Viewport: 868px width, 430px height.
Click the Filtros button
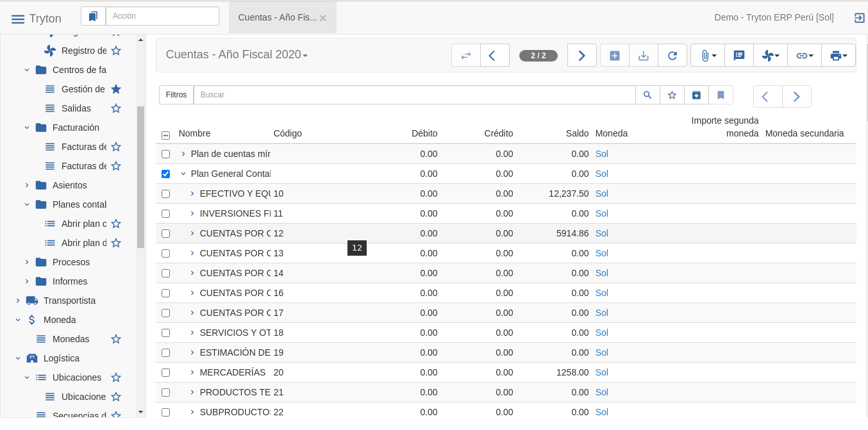[176, 95]
